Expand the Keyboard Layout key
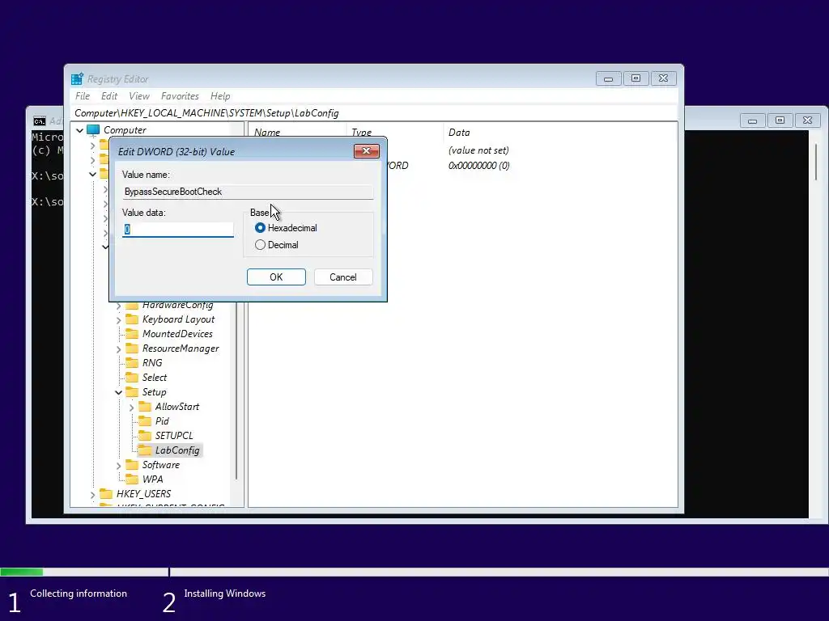Image resolution: width=829 pixels, height=621 pixels. tap(118, 320)
